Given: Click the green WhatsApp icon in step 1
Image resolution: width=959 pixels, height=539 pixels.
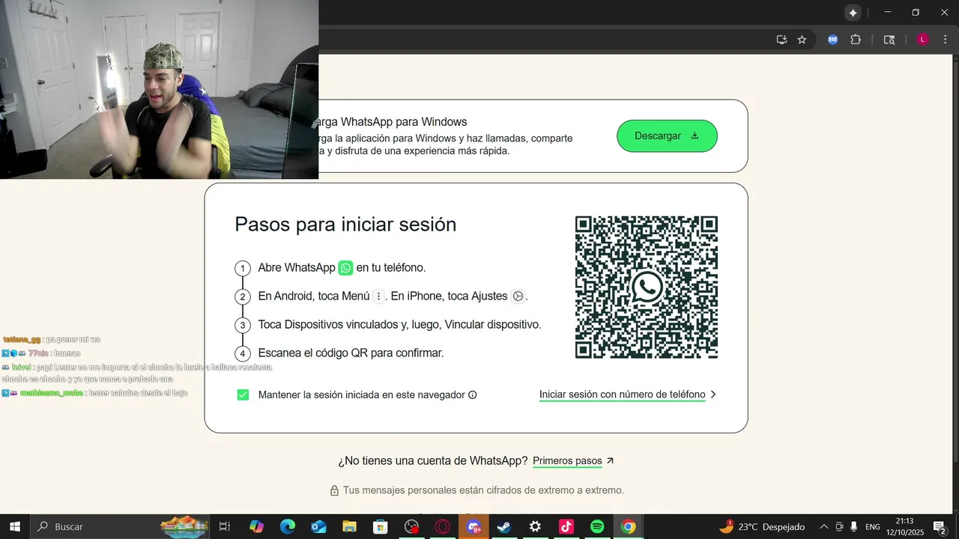Looking at the screenshot, I should pos(345,267).
